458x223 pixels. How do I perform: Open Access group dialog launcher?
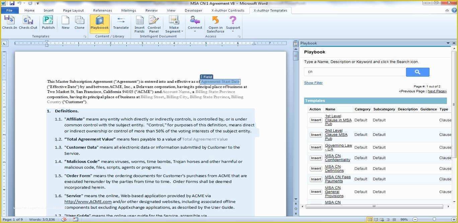(x=239, y=36)
